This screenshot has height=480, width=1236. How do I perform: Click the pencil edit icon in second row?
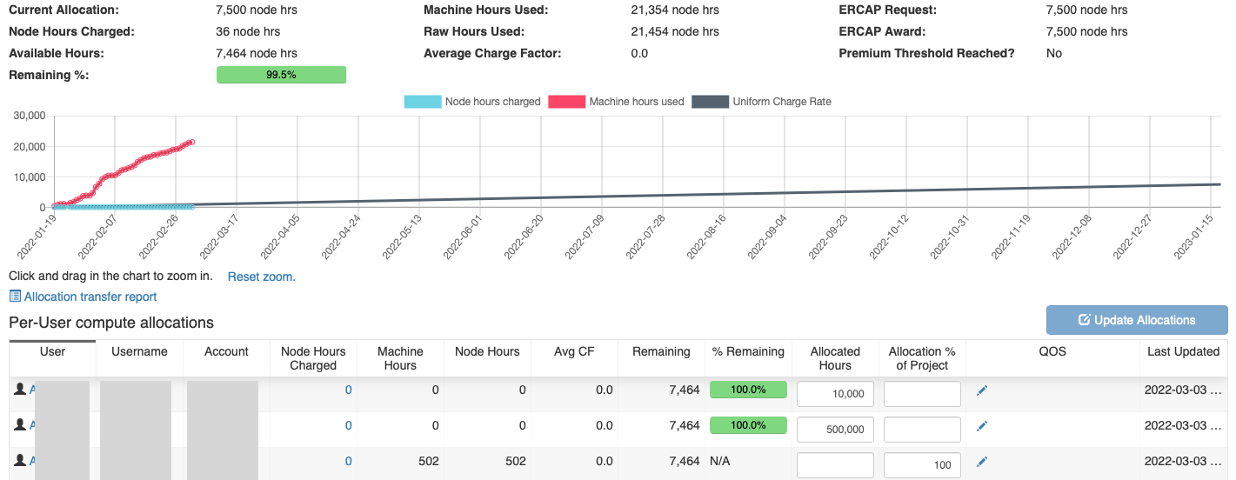pyautogui.click(x=982, y=426)
